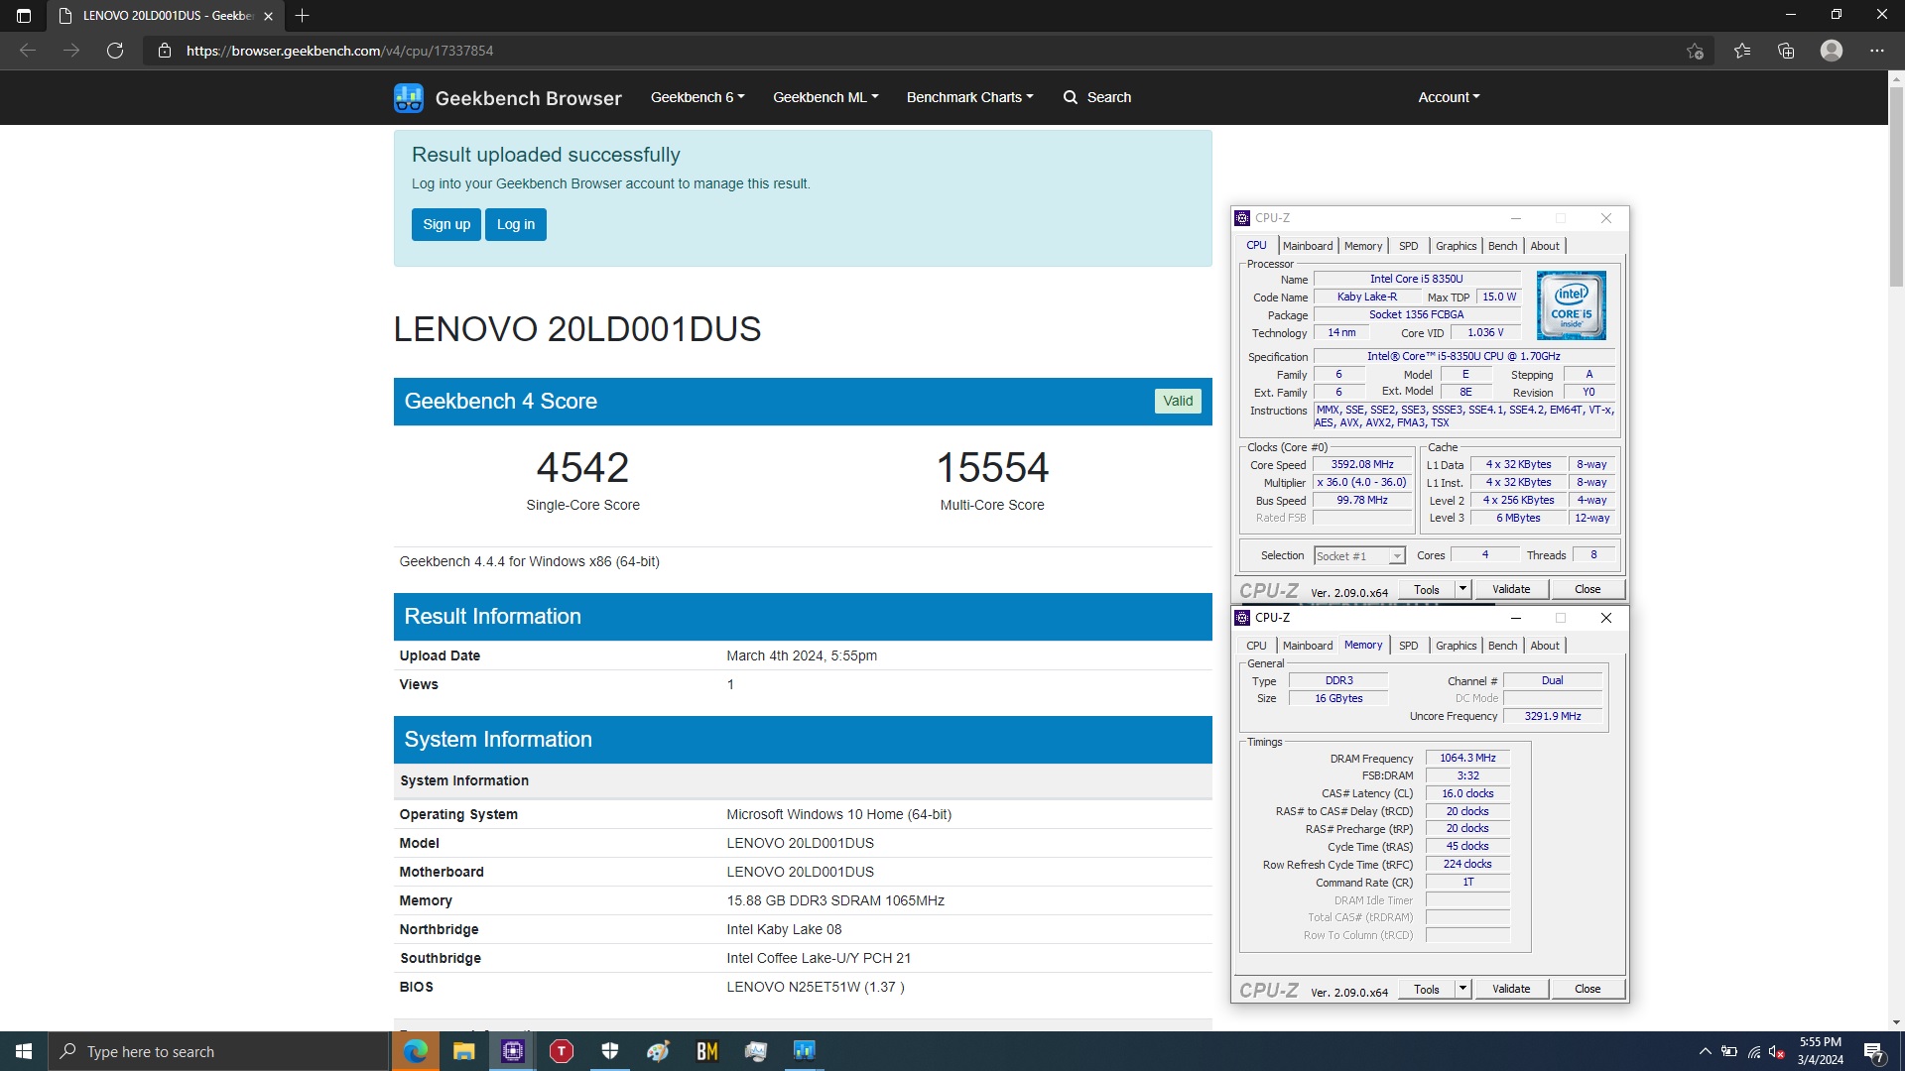The image size is (1905, 1071).
Task: Open the browser settings and more menu
Action: (x=1877, y=51)
